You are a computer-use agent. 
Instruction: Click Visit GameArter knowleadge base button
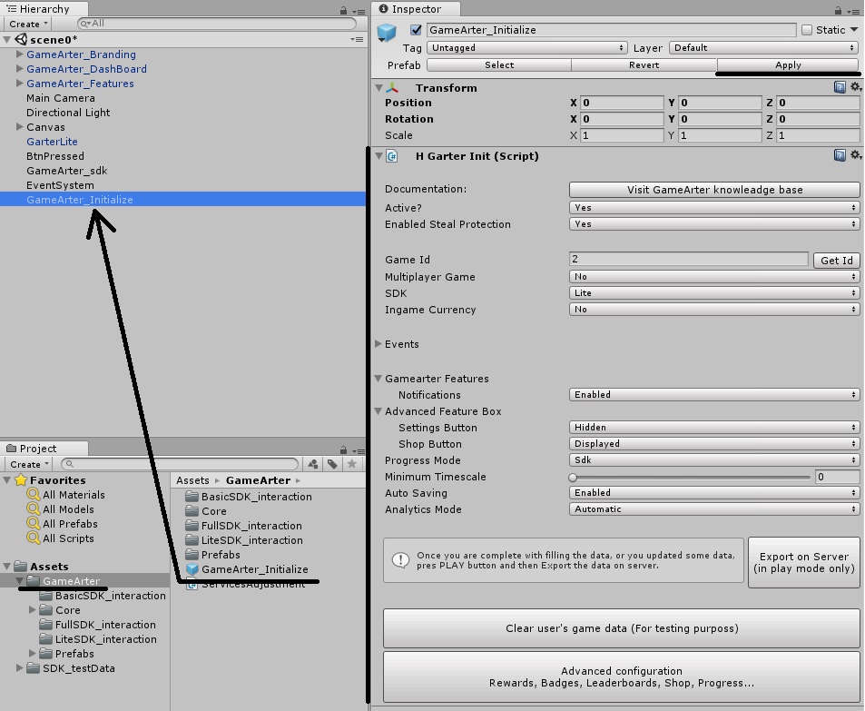point(713,190)
